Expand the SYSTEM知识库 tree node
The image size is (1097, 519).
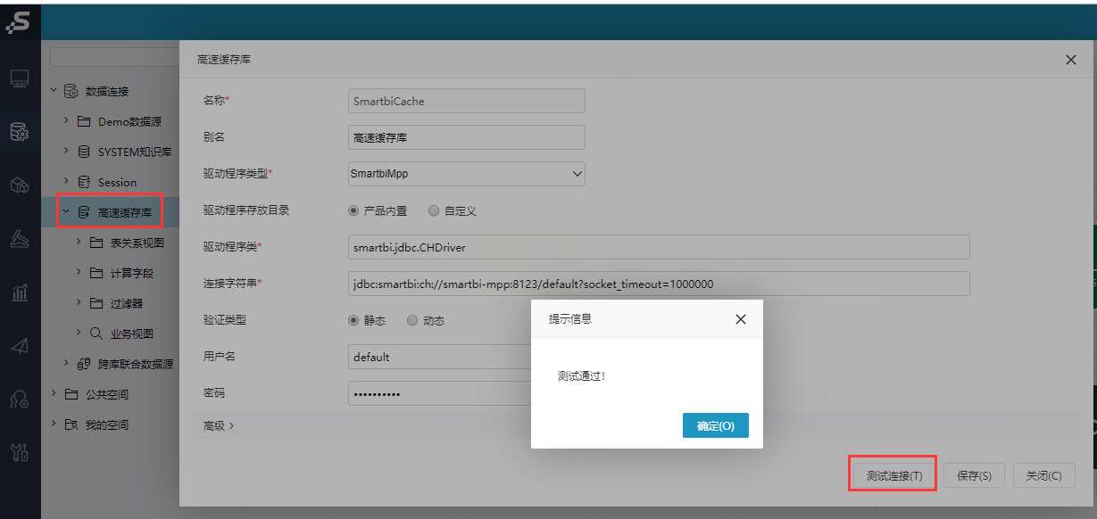(66, 151)
